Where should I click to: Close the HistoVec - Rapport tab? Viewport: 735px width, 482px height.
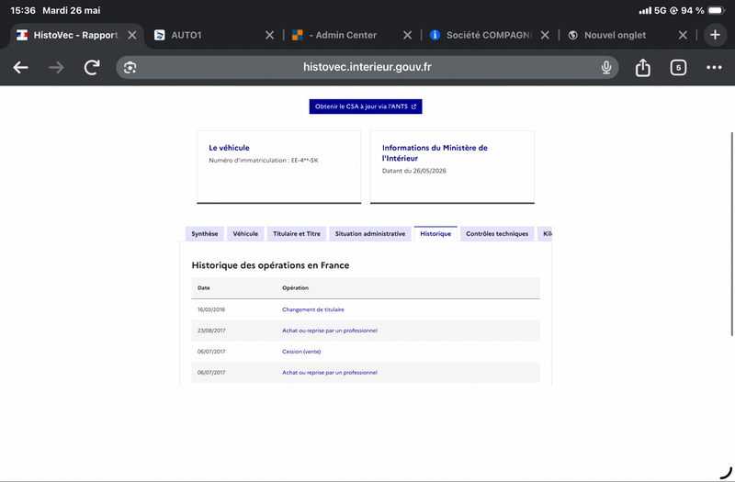coord(132,35)
